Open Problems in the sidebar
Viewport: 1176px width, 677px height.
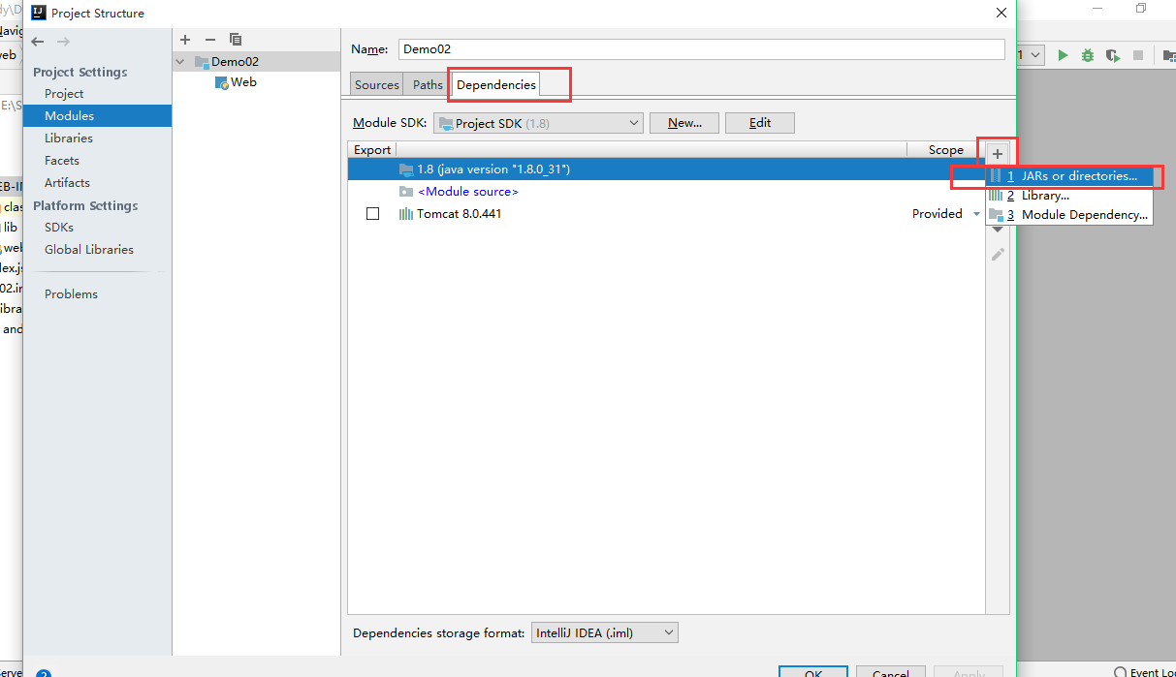tap(71, 294)
